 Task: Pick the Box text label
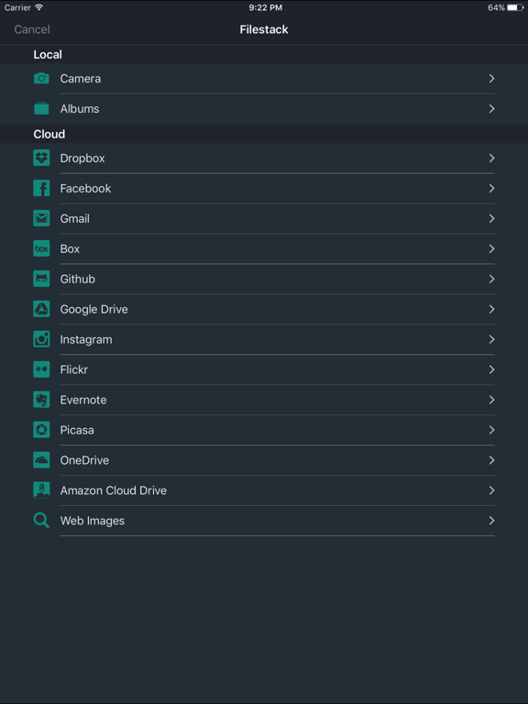70,248
